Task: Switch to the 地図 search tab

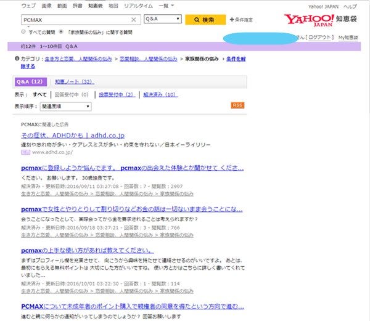Action: (x=113, y=6)
